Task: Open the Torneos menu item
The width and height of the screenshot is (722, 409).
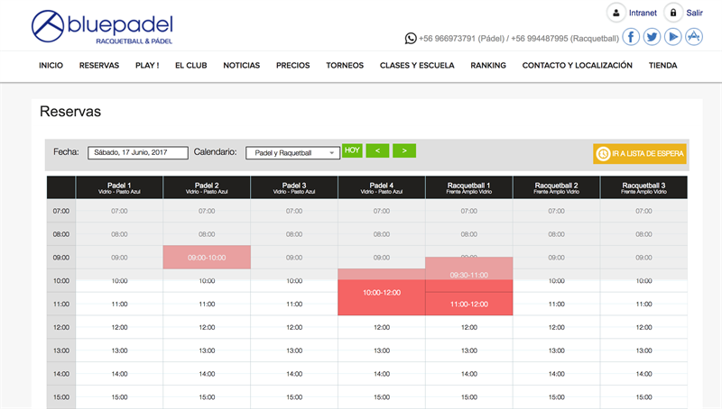Action: (x=344, y=66)
